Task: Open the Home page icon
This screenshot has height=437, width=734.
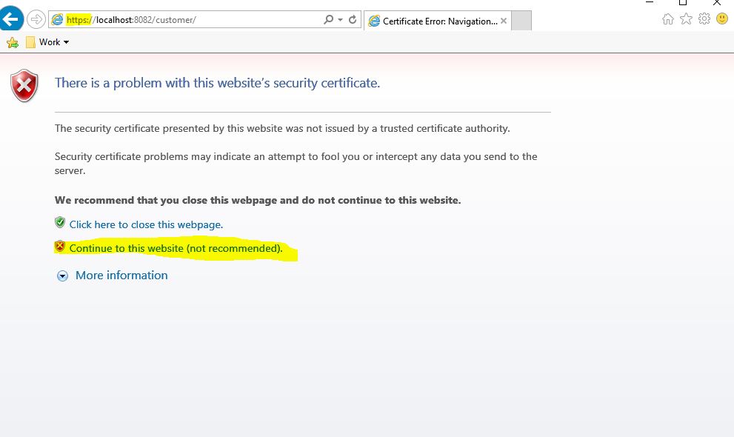Action: [668, 20]
